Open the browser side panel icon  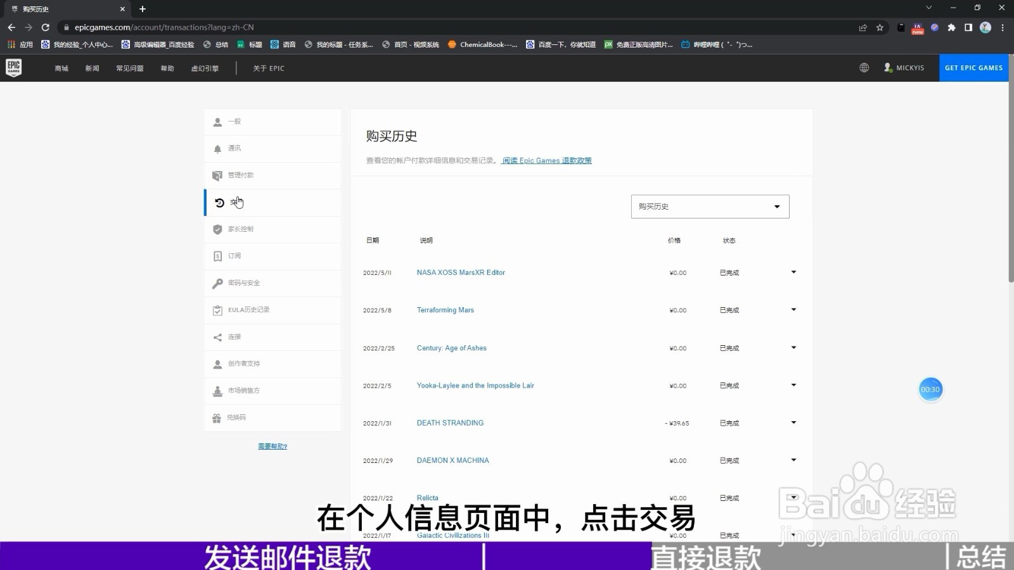(x=968, y=27)
